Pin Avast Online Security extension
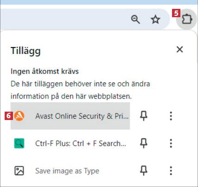The height and width of the screenshot is (187, 198). click(144, 116)
